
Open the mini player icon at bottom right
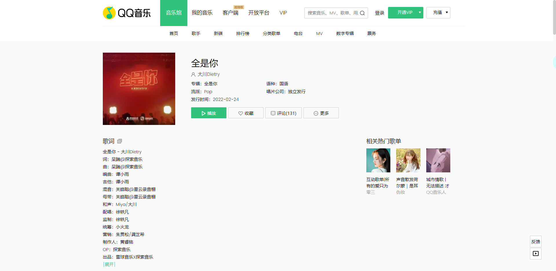click(x=535, y=253)
